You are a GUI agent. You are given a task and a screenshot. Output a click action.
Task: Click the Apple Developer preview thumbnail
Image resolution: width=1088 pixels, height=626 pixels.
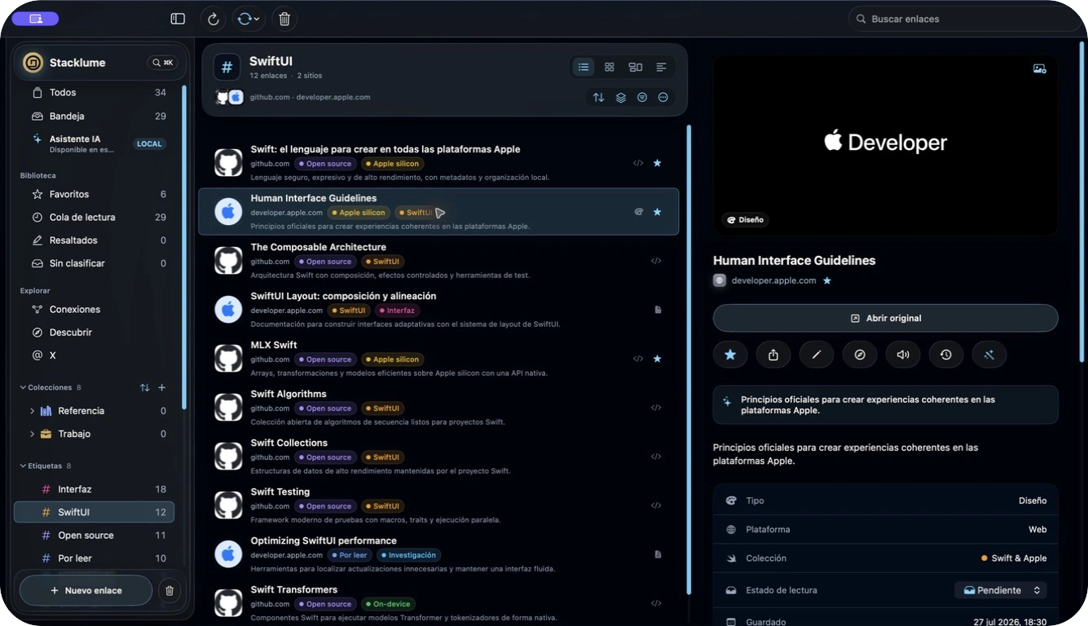[x=885, y=145]
